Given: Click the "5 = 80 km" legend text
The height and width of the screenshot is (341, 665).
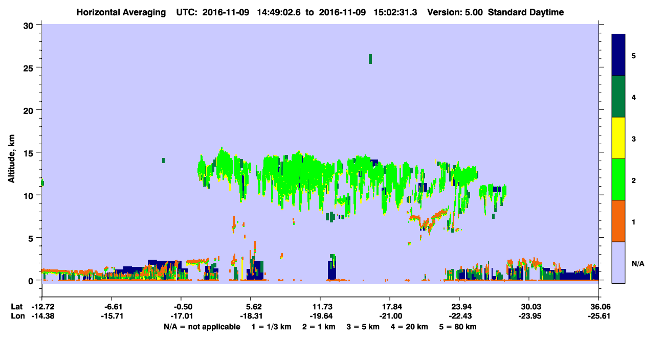Looking at the screenshot, I should (458, 327).
